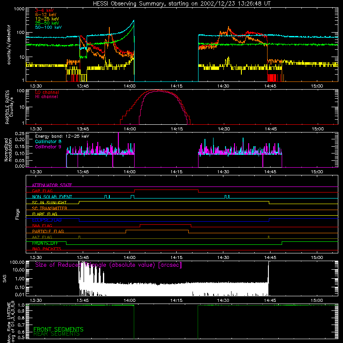The width and height of the screenshot is (343, 343).
Task: Click the 'SAS' y-axis label
Action: click(5, 279)
